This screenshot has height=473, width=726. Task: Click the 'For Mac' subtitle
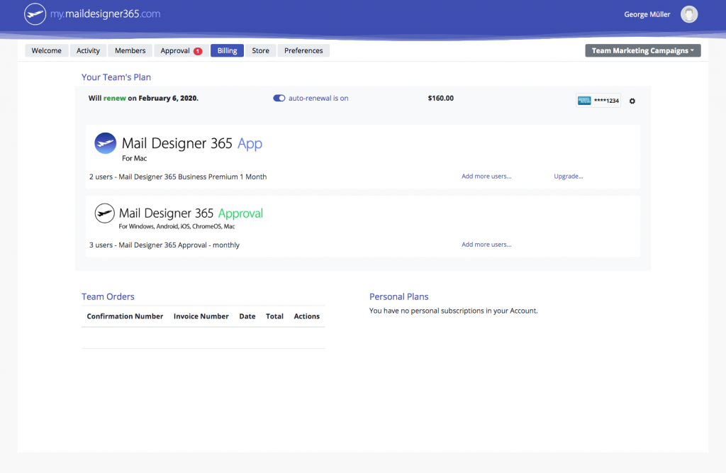pos(134,158)
